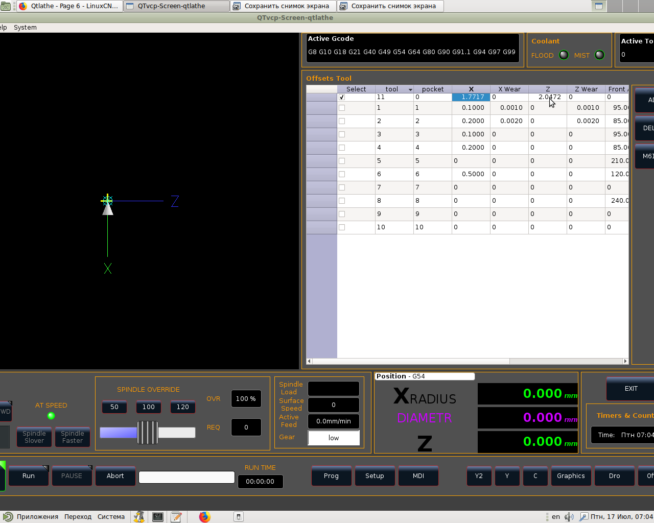Click the C axis button

[535, 476]
